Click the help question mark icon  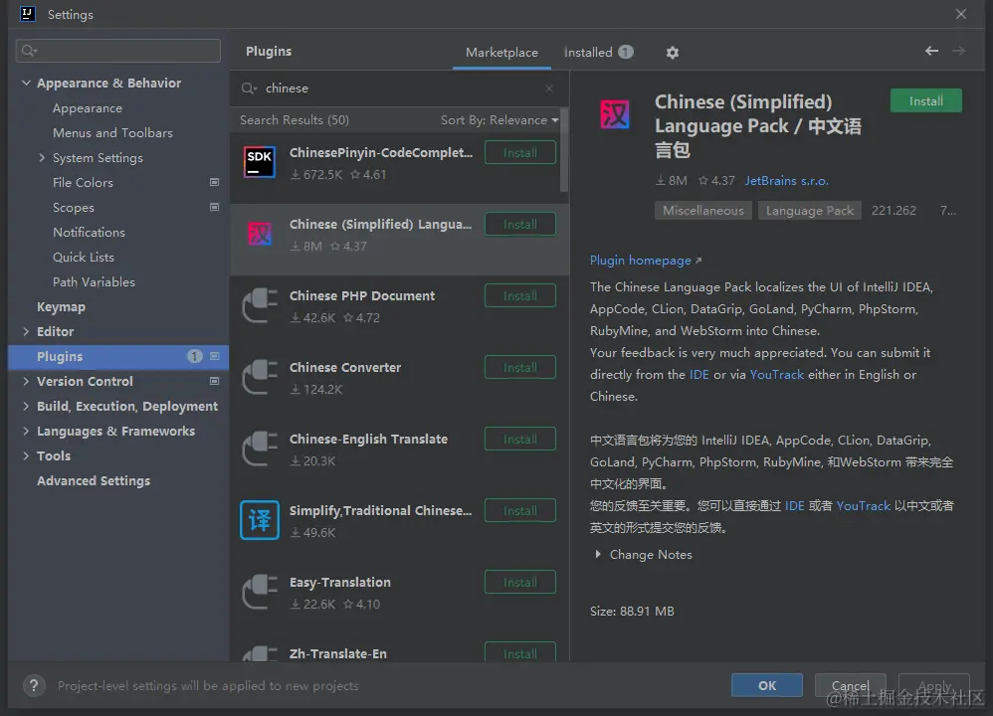34,685
